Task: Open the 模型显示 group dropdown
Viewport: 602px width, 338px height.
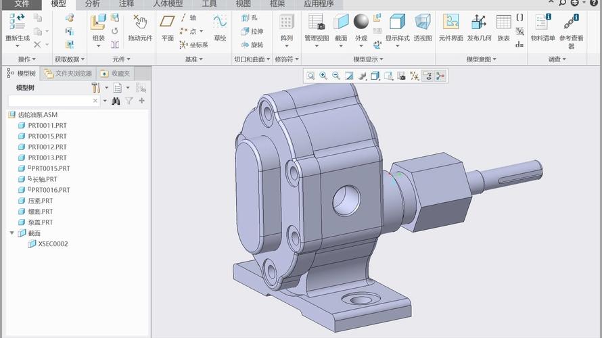Action: [x=368, y=59]
